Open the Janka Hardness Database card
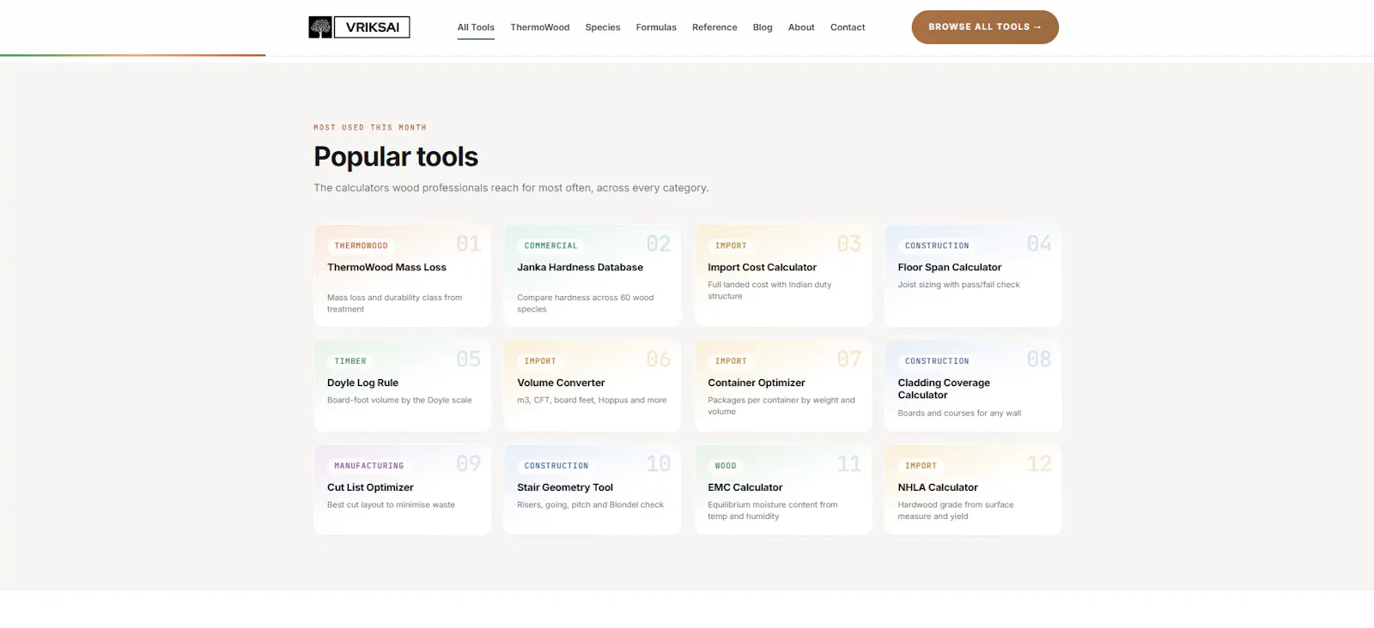The width and height of the screenshot is (1374, 628). [x=593, y=275]
